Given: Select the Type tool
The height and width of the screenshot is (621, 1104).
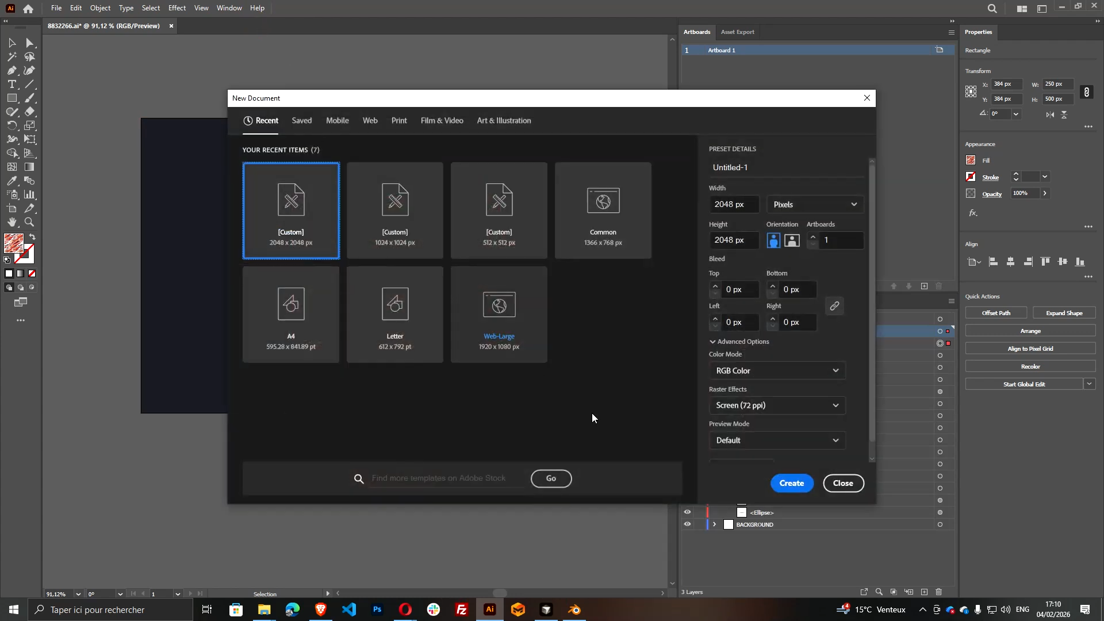Looking at the screenshot, I should (x=11, y=84).
